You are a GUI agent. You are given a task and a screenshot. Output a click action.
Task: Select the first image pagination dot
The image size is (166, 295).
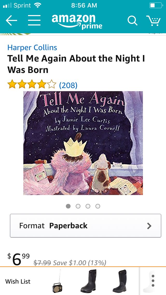pyautogui.click(x=68, y=206)
